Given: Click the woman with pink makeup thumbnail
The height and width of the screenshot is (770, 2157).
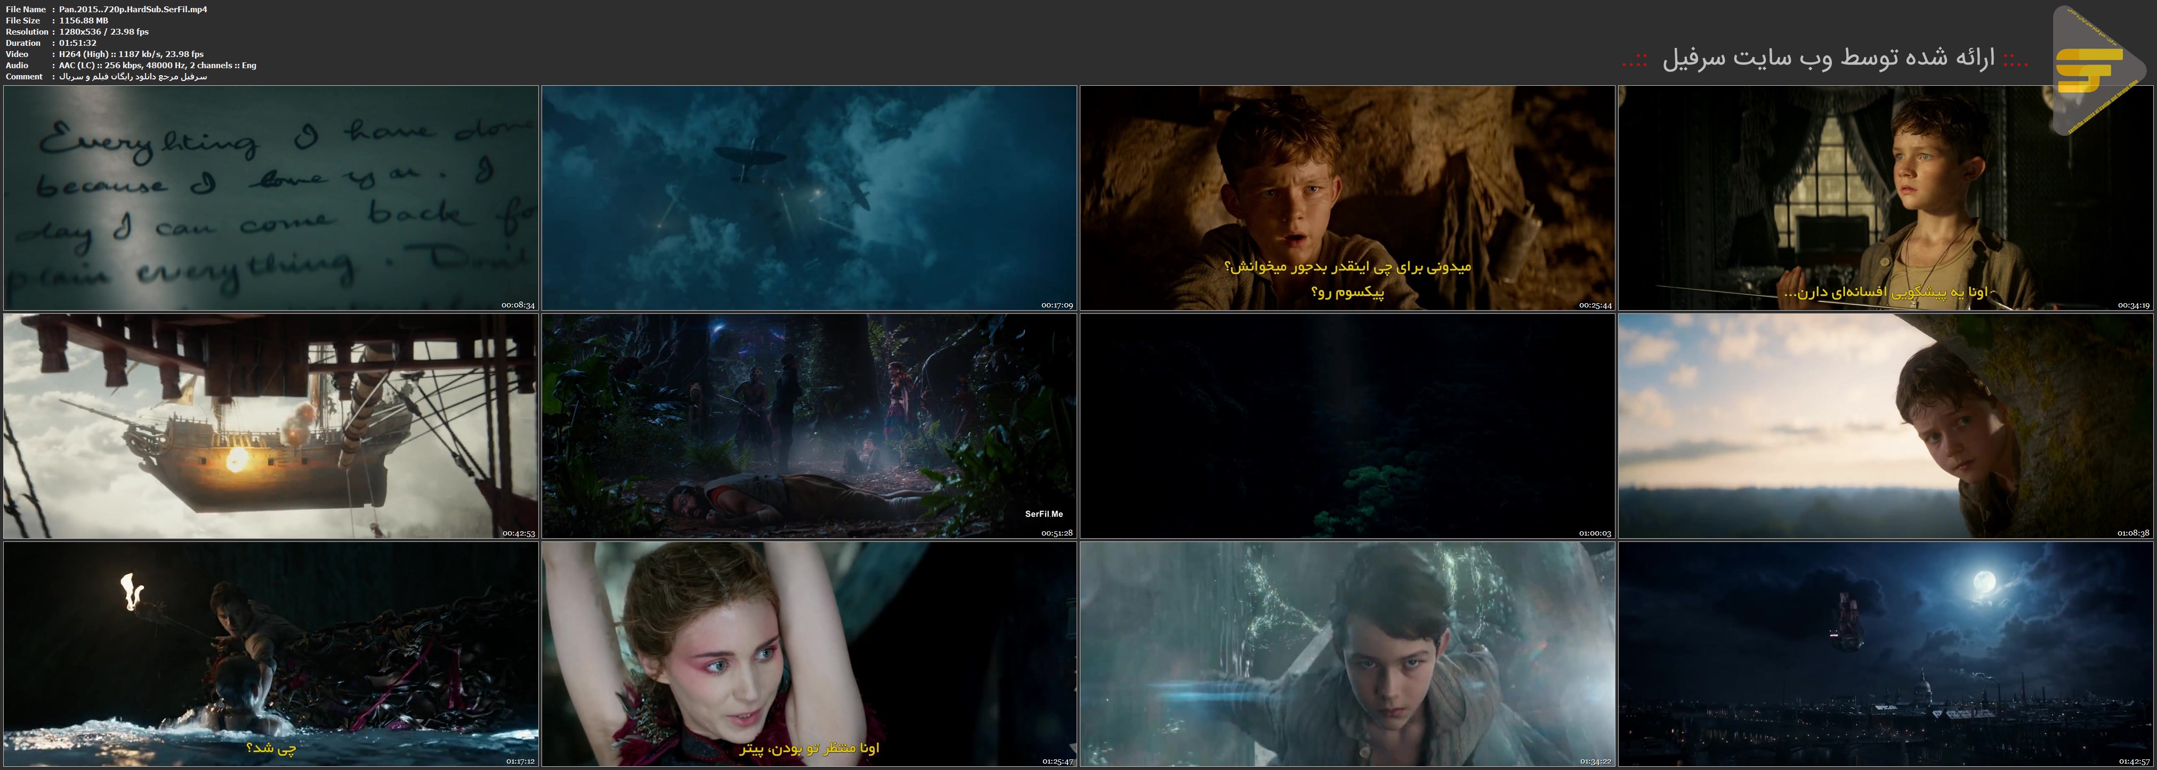Looking at the screenshot, I should 809,654.
